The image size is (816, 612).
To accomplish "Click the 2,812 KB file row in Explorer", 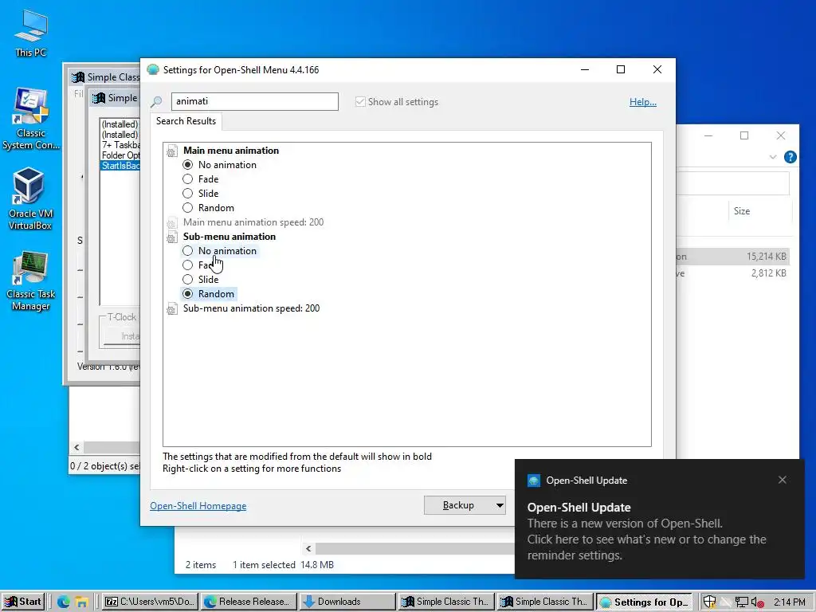I will click(733, 273).
